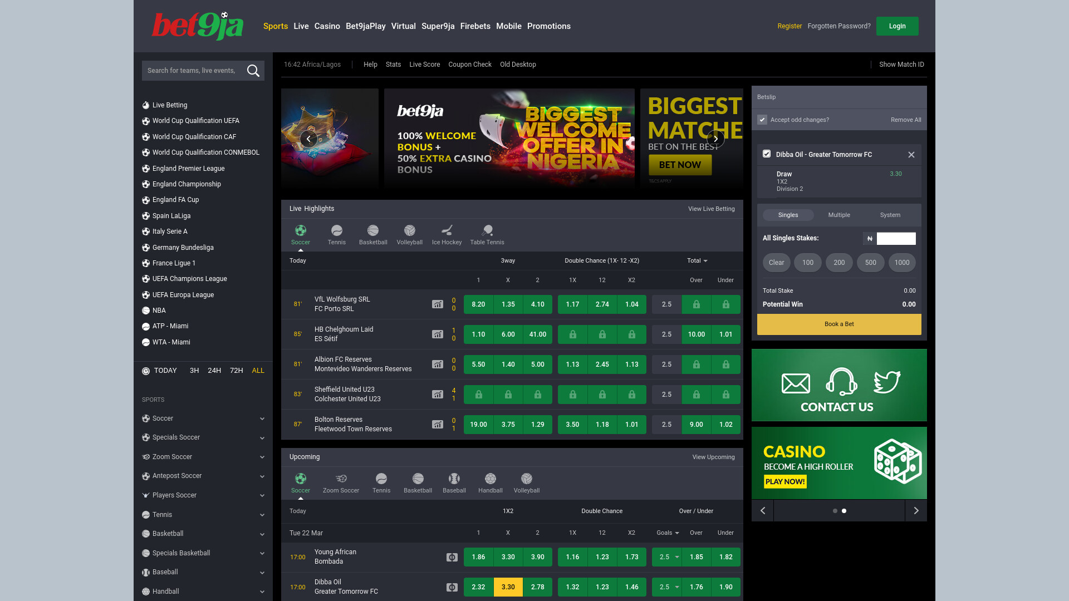Open stats icon for Albion FC Reserves match
1069x601 pixels.
click(x=438, y=364)
